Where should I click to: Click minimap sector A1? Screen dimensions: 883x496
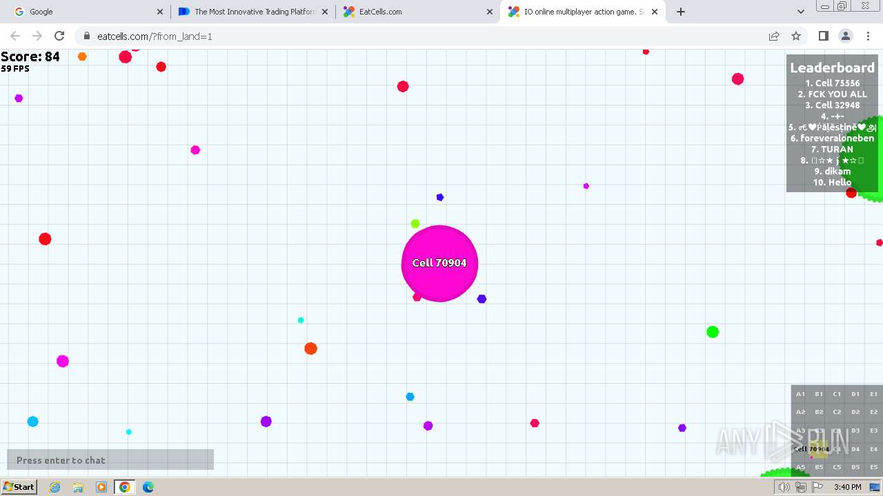pos(800,394)
